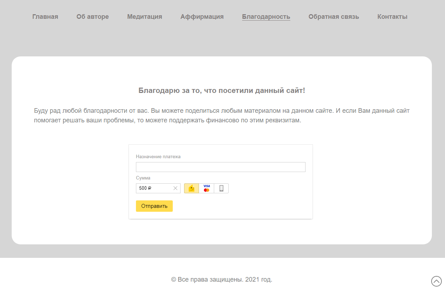The height and width of the screenshot is (288, 445).
Task: Choose Visa/Mastercard card payment option
Action: pyautogui.click(x=206, y=188)
